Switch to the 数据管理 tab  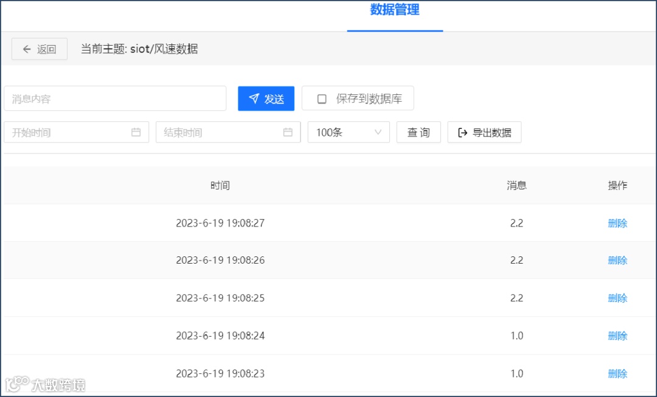coord(395,10)
